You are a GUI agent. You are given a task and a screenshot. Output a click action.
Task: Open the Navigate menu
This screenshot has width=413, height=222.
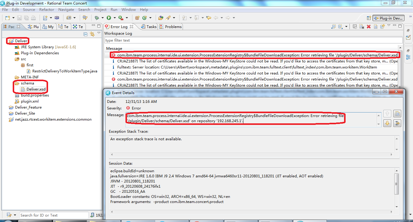66,10
